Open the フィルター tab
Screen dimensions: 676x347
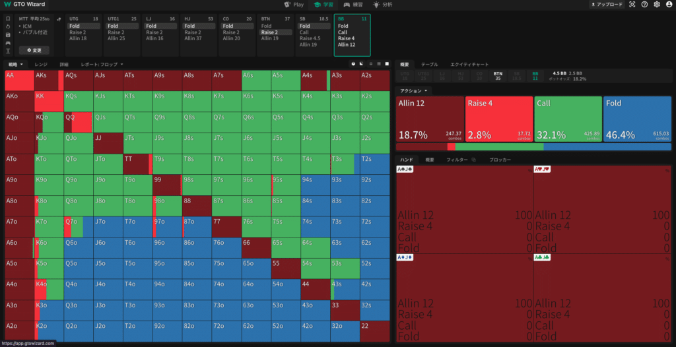pos(457,160)
